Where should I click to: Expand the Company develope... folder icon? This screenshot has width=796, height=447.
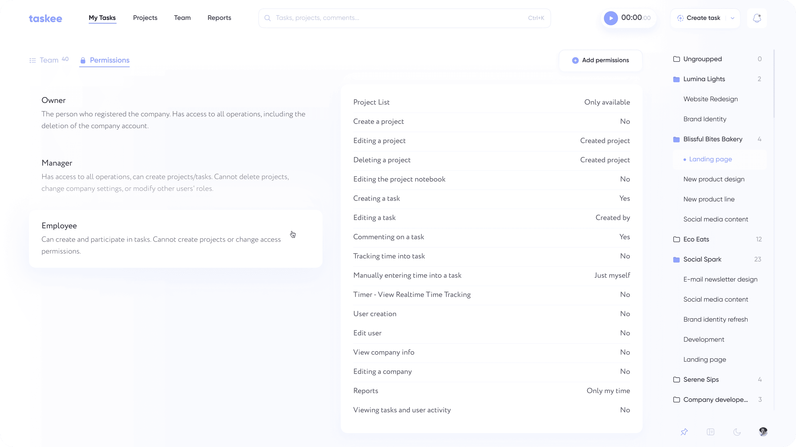[677, 400]
